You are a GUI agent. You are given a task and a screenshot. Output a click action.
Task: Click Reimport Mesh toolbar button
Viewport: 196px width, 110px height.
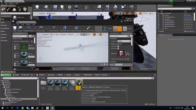point(41,28)
